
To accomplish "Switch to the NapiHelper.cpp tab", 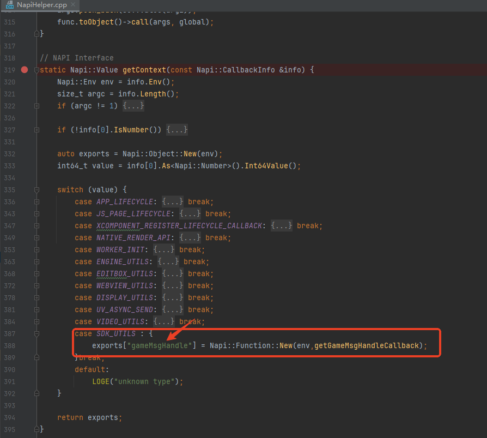I will [41, 5].
